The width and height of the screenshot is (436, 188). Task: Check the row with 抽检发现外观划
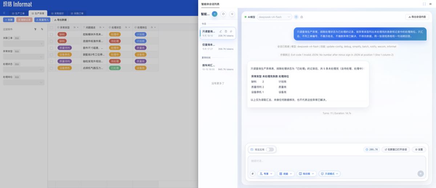52,61
